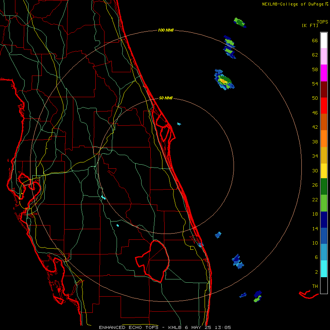Choose the navy blue legend band

324,220
